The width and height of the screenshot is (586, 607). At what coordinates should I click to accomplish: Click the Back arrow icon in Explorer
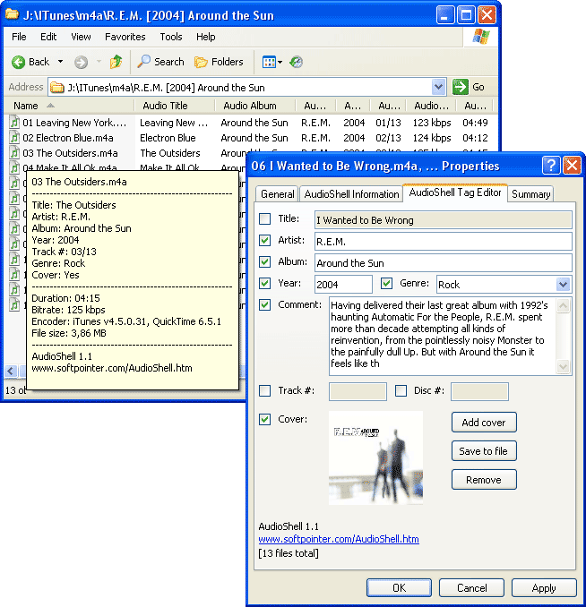click(18, 62)
